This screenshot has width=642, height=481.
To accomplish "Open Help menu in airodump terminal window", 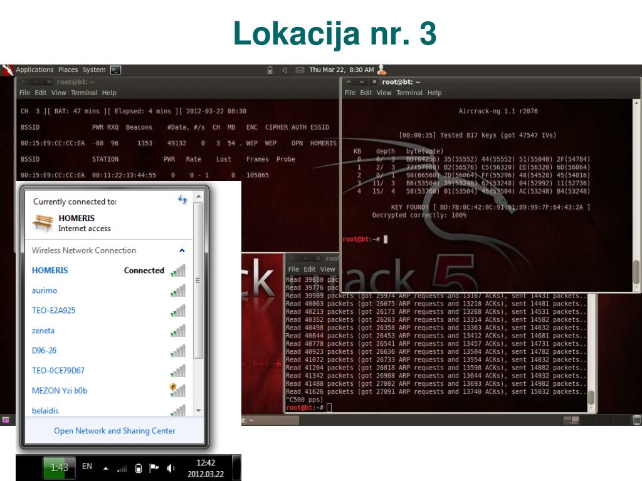I will point(109,93).
